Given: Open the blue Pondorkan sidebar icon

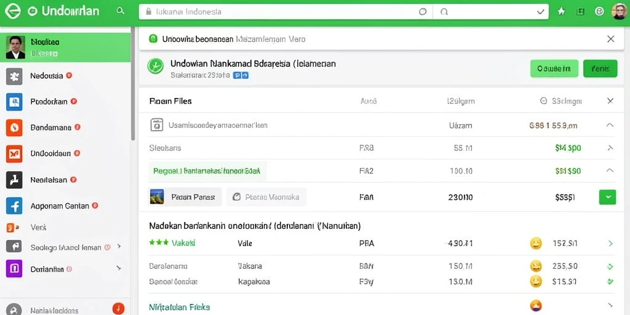Looking at the screenshot, I should (x=14, y=102).
